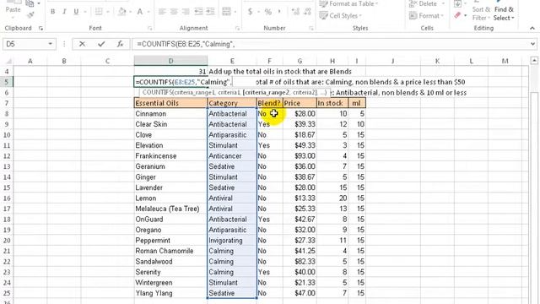The image size is (540, 304).
Task: Click the 'Invigorating' category cell
Action: tap(232, 240)
